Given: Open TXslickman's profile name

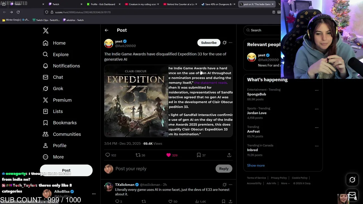Looking at the screenshot, I should tap(125, 185).
